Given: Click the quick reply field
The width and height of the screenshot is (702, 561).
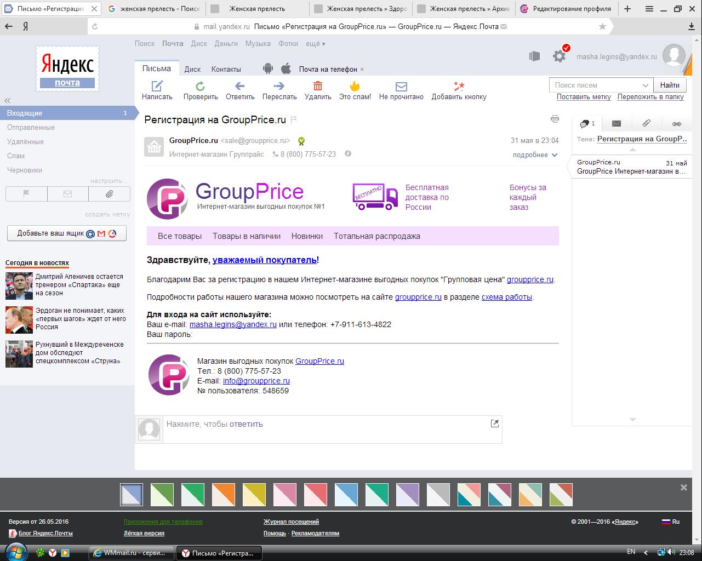Looking at the screenshot, I should [326, 429].
